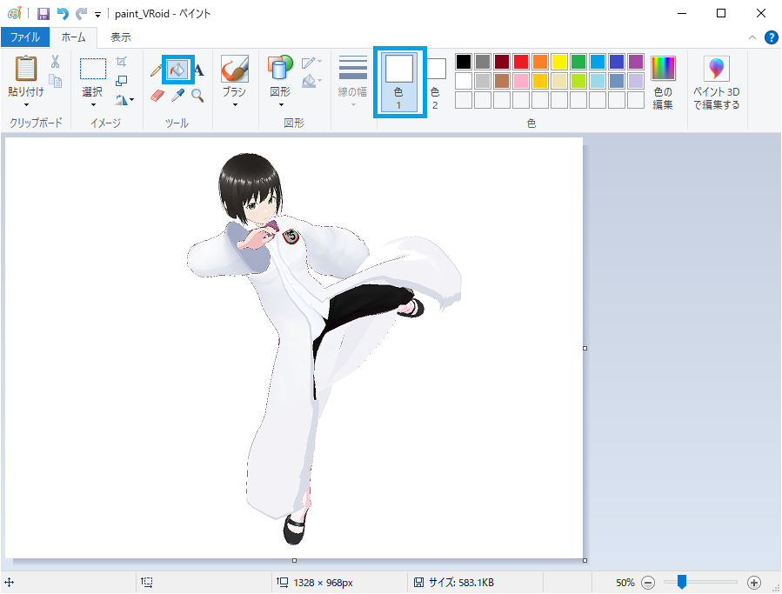Click the 貼り付け clipboard icon
This screenshot has height=594, width=782.
tap(26, 69)
